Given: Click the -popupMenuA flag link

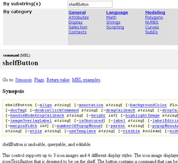Looking at the screenshot, I should click(x=165, y=126).
